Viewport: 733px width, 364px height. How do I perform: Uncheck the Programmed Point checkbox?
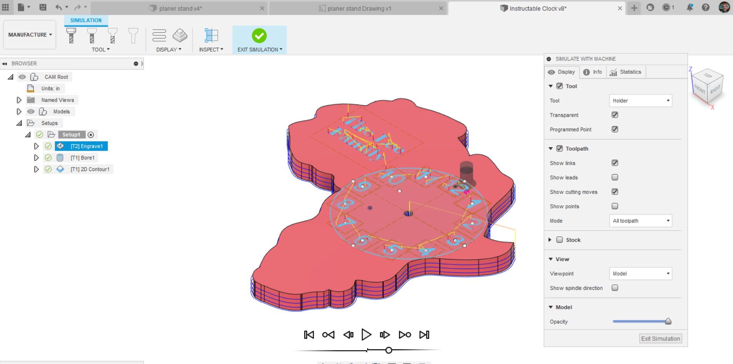click(x=615, y=129)
